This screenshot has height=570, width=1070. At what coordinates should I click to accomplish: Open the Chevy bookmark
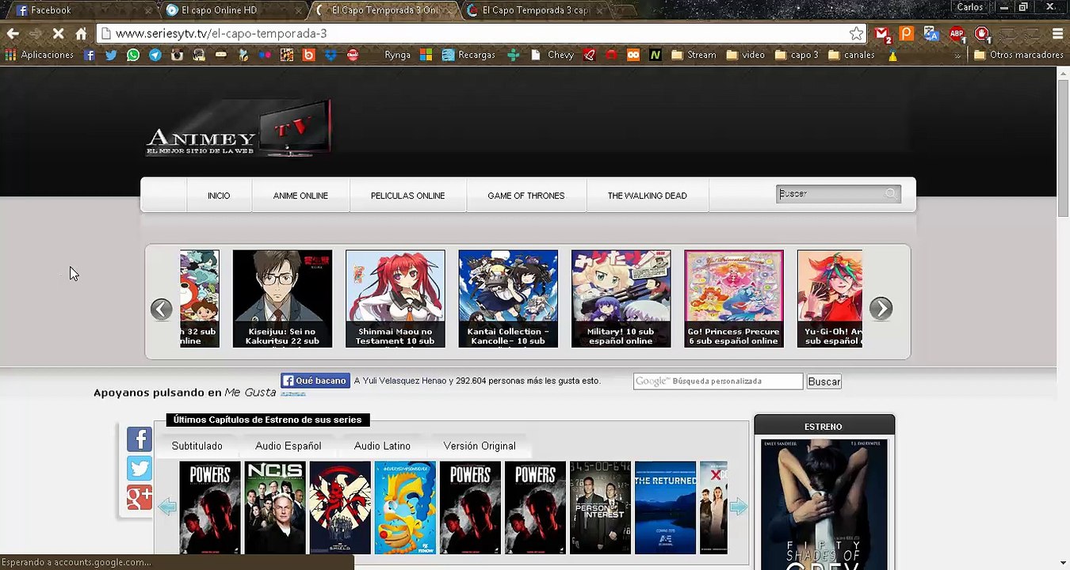(552, 55)
